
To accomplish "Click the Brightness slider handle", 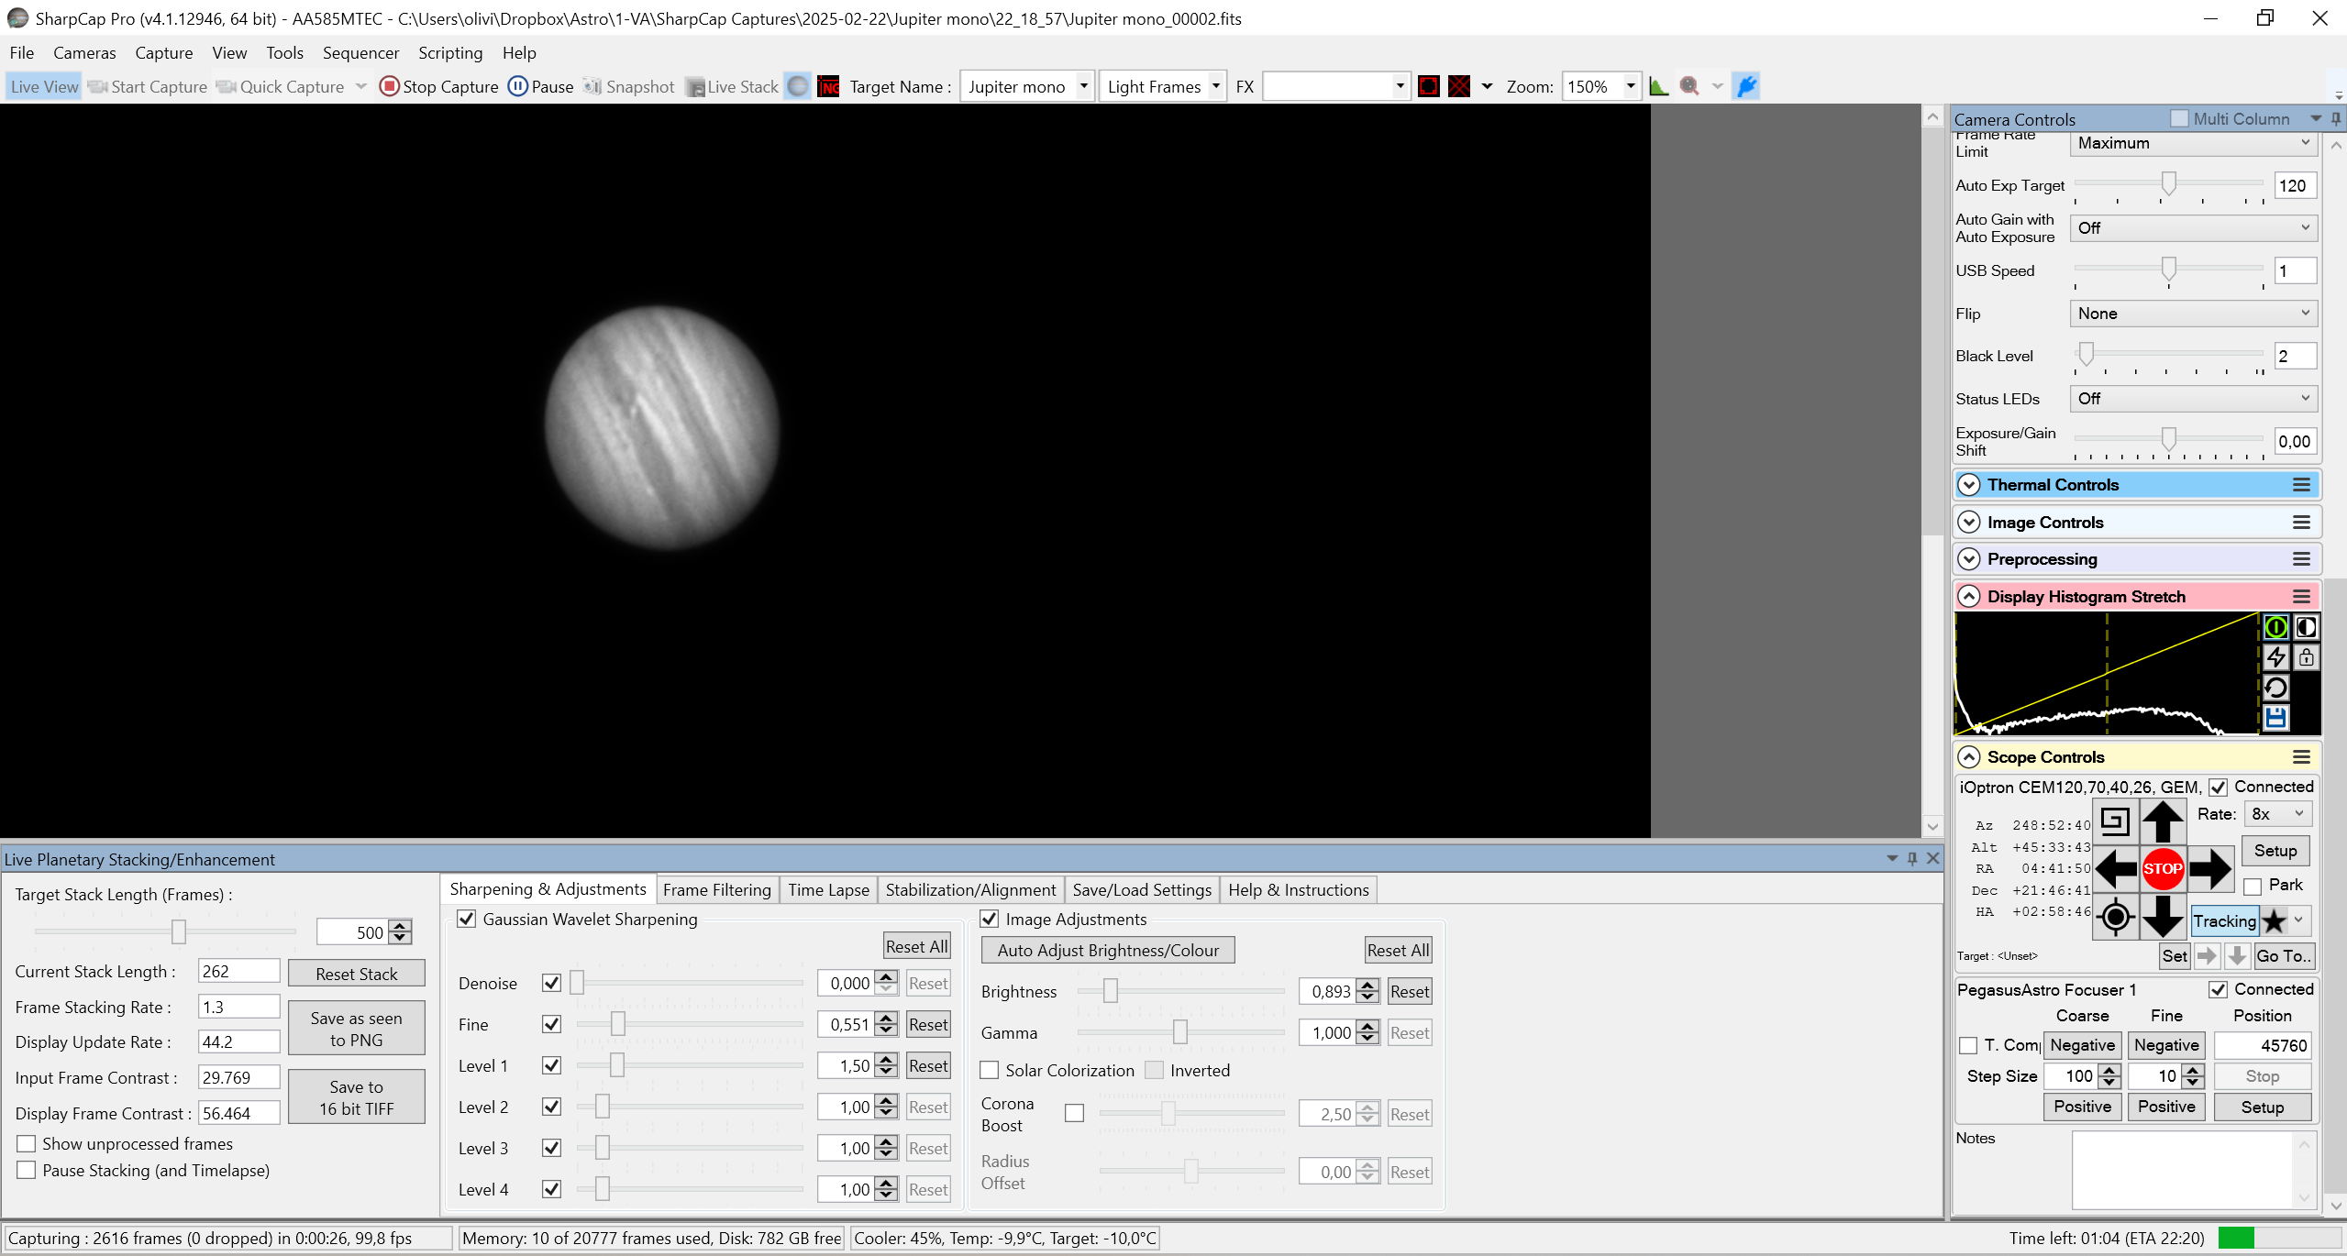I will 1110,990.
